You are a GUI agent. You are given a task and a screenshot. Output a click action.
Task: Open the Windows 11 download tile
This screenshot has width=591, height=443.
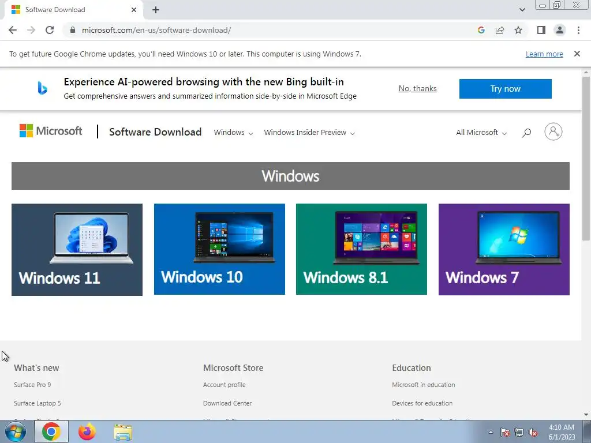coord(77,249)
